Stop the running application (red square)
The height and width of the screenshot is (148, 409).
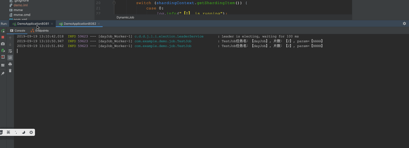3,37
